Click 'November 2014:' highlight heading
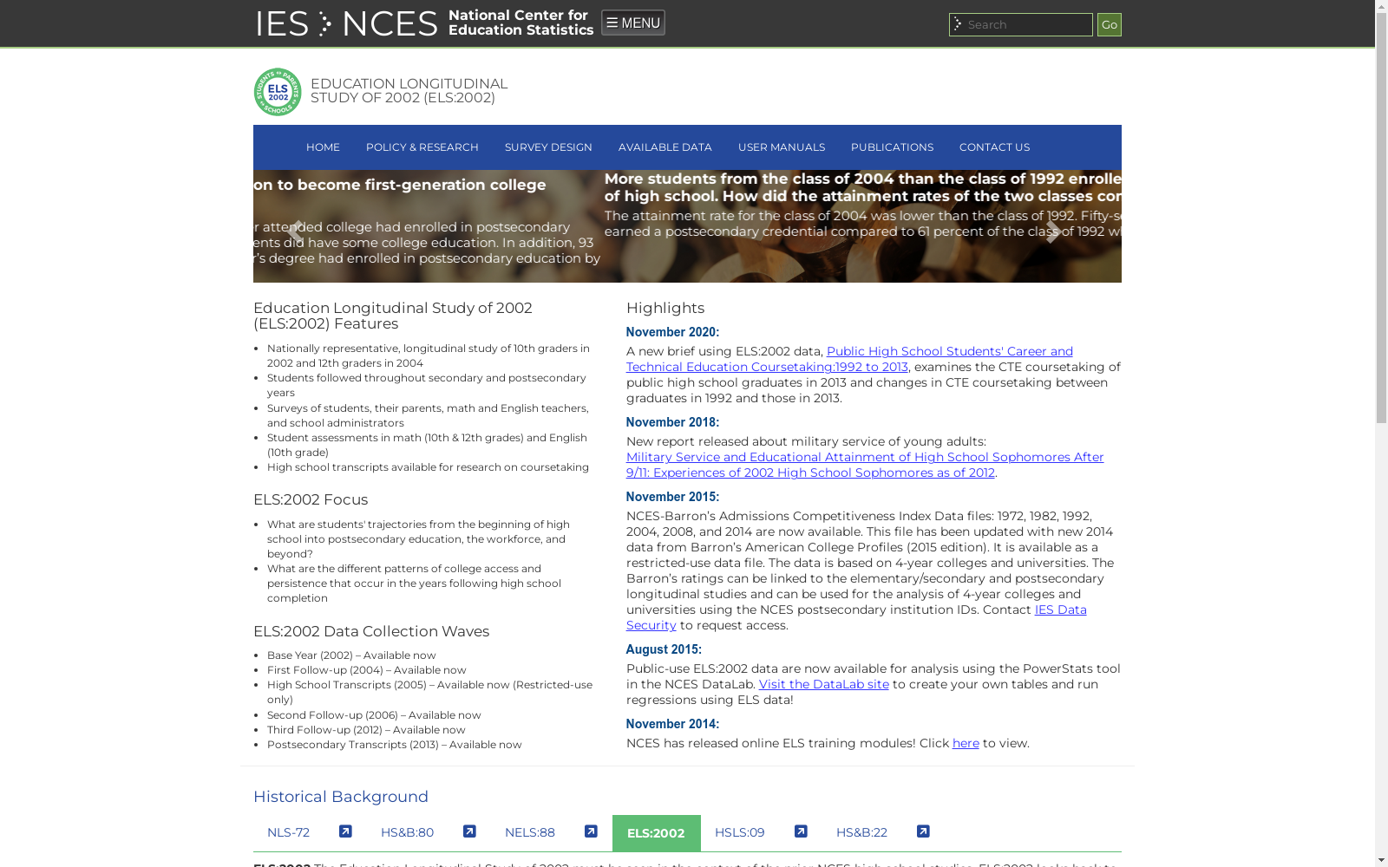1388x867 pixels. point(672,724)
